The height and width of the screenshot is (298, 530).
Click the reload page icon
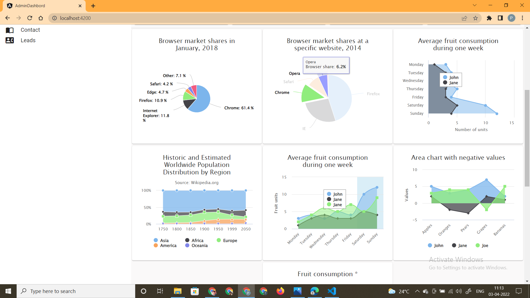coord(30,18)
